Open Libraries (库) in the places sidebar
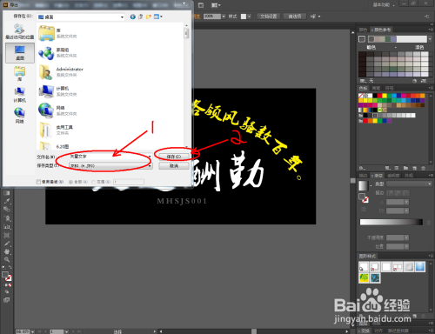 pyautogui.click(x=20, y=74)
